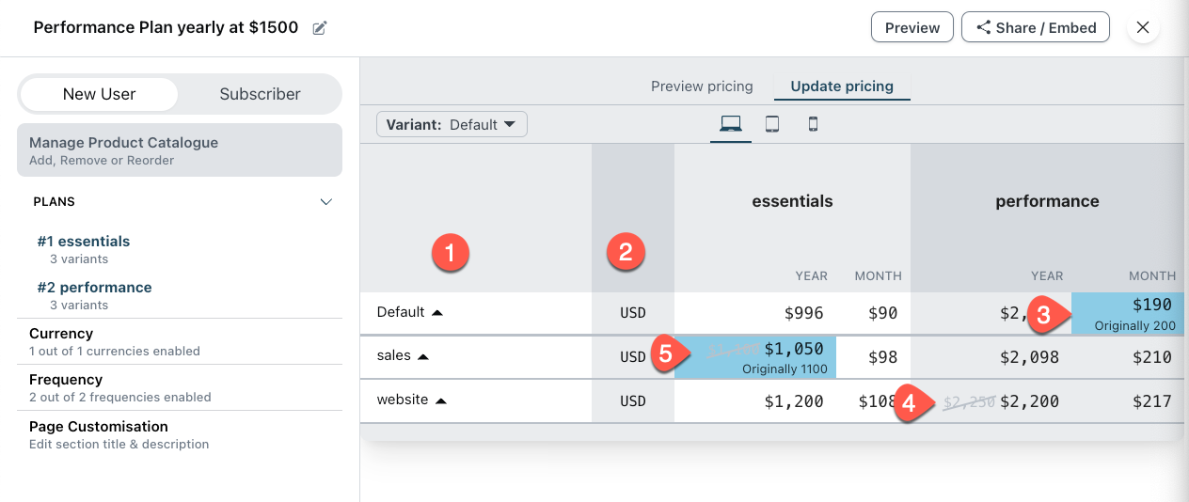The width and height of the screenshot is (1189, 502).
Task: Close the pricing editor with X
Action: (1143, 27)
